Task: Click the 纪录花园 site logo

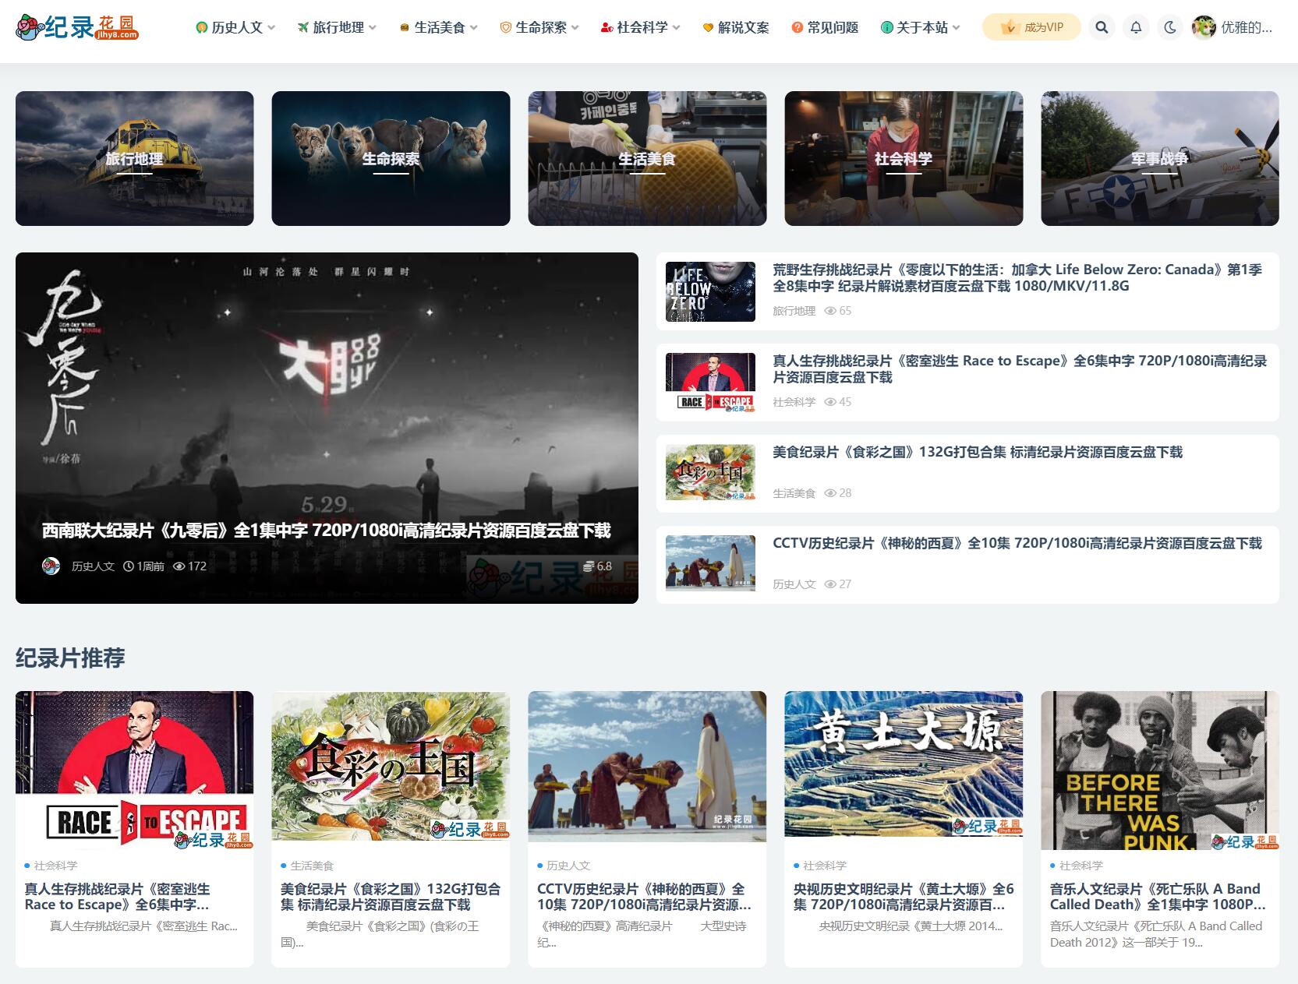Action: [x=76, y=27]
